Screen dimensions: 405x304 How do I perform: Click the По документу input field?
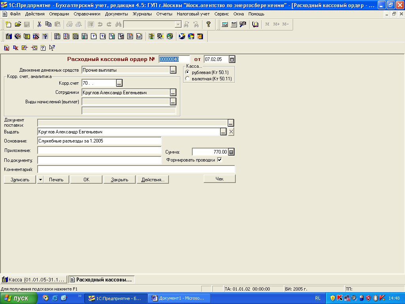pos(99,160)
